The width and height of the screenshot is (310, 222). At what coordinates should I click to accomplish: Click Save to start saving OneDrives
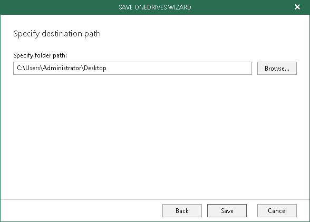pos(227,210)
